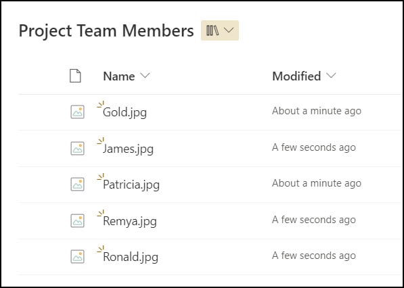The image size is (404, 288).
Task: Click the image icon for Remya.jpg
Action: point(78,220)
